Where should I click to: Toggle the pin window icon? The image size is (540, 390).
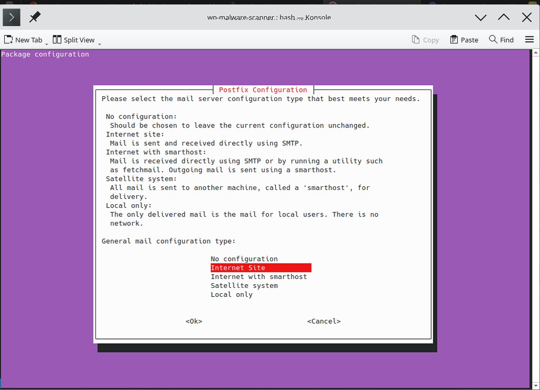(x=35, y=17)
